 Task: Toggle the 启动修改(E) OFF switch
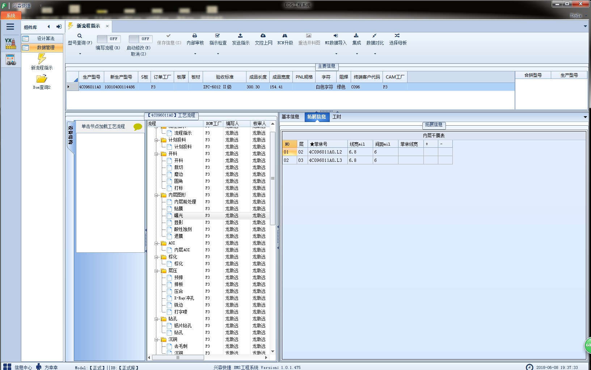pos(140,39)
